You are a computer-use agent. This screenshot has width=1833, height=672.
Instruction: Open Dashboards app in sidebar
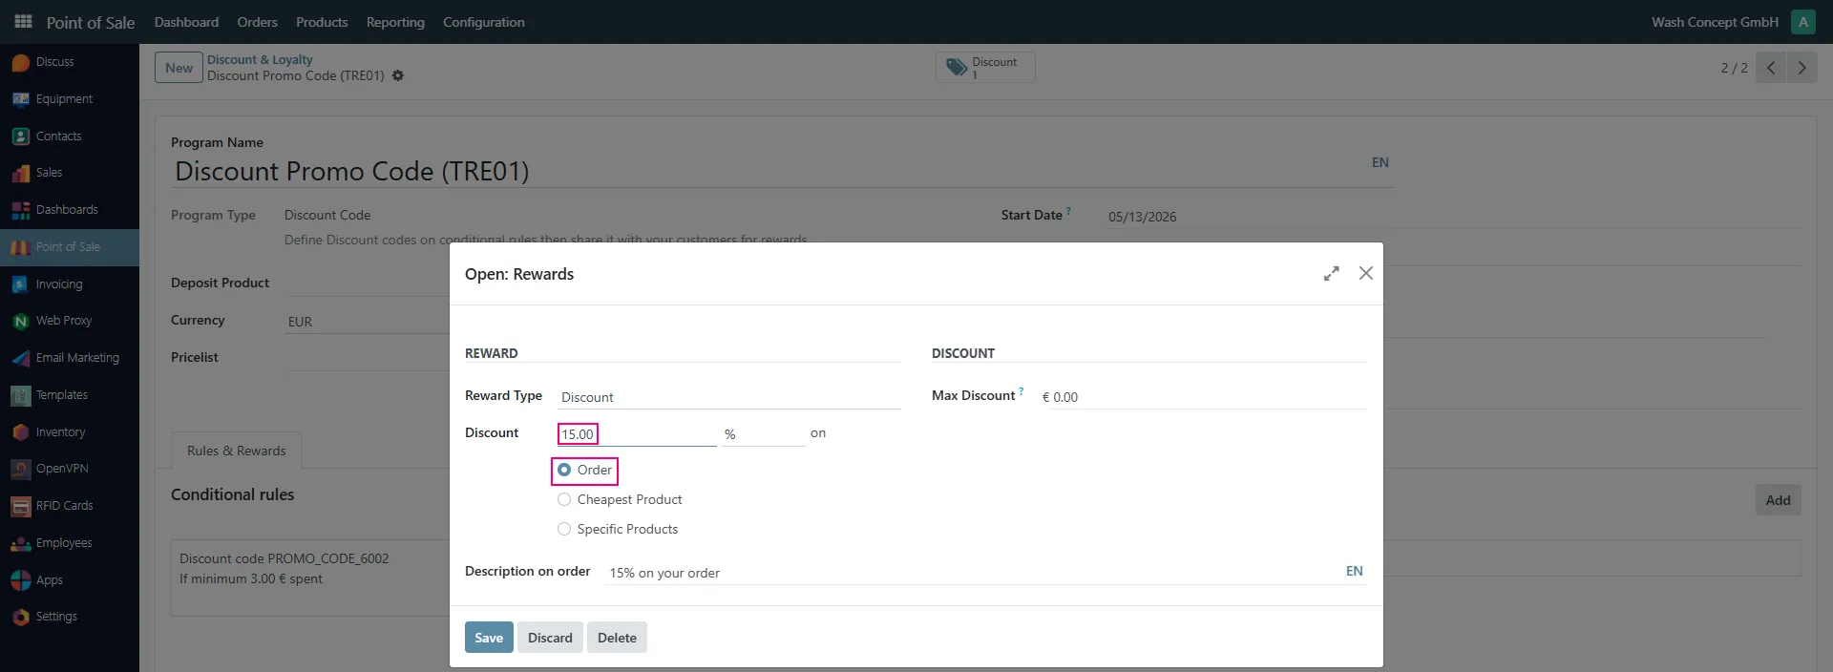[69, 210]
